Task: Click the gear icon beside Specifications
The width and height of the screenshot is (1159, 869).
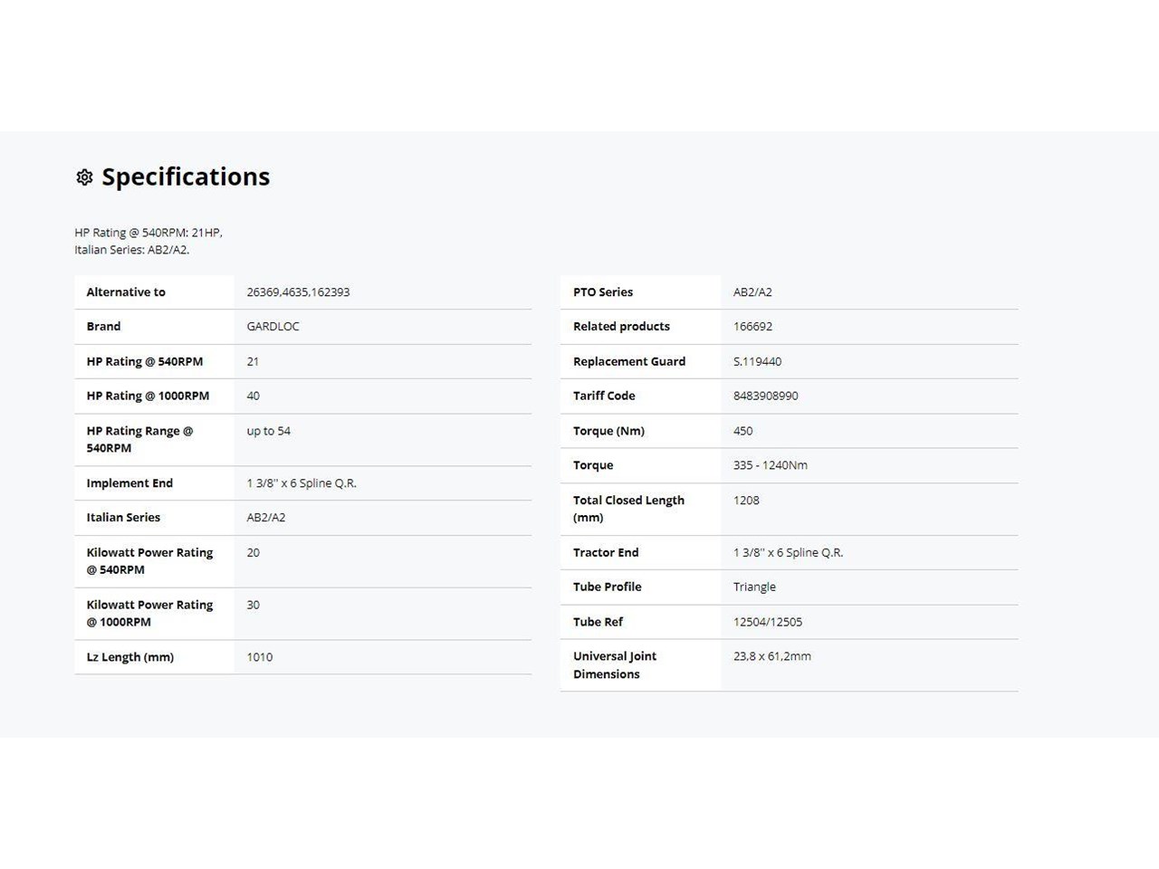Action: 84,177
